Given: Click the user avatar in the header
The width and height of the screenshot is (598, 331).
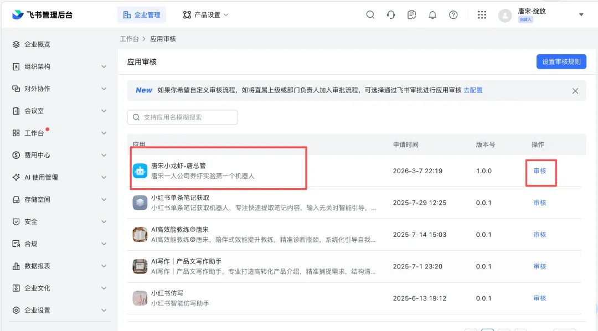Looking at the screenshot, I should (505, 15).
